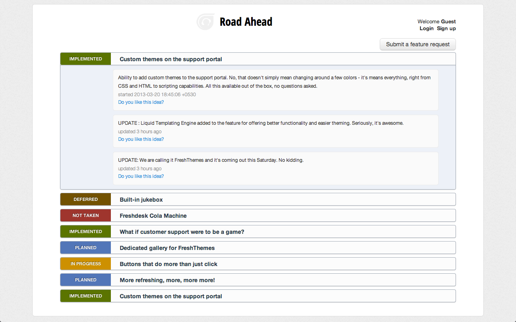Click the Road Ahead title

click(246, 22)
